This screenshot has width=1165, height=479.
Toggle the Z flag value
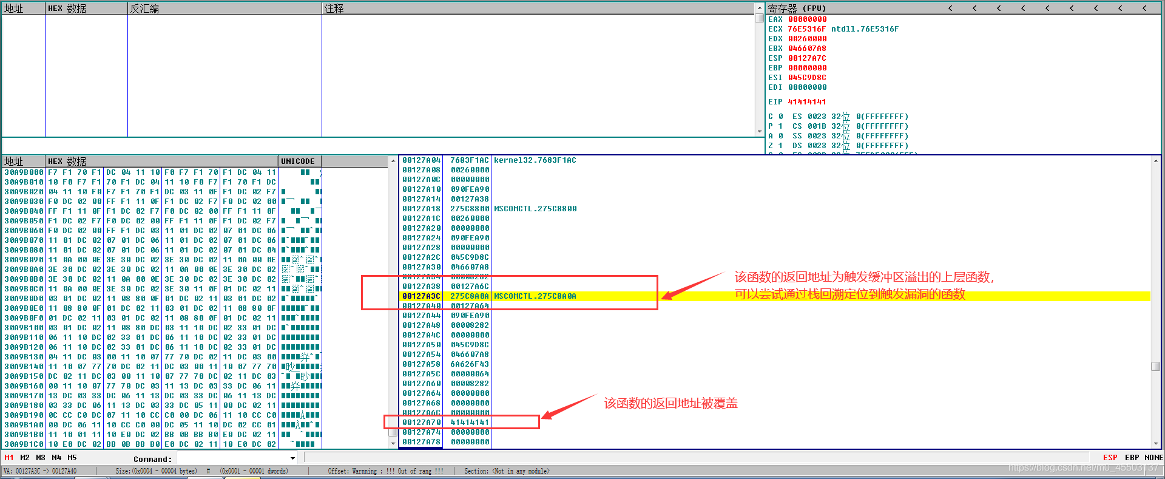pyautogui.click(x=781, y=146)
